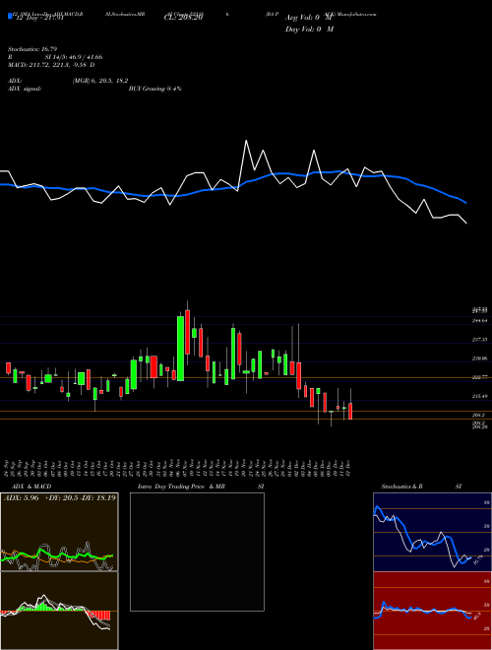Click the ADX: 5.96 +DY: 20.5 -DY: 18.19 header

60,497
